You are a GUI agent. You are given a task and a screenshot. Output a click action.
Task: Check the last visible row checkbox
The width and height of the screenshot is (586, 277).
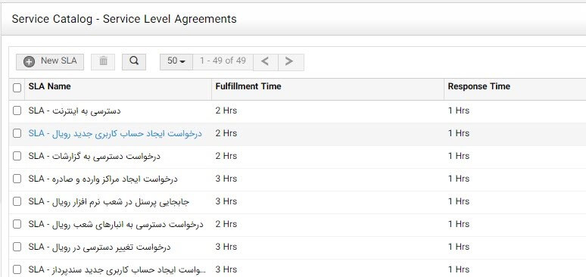(x=17, y=269)
